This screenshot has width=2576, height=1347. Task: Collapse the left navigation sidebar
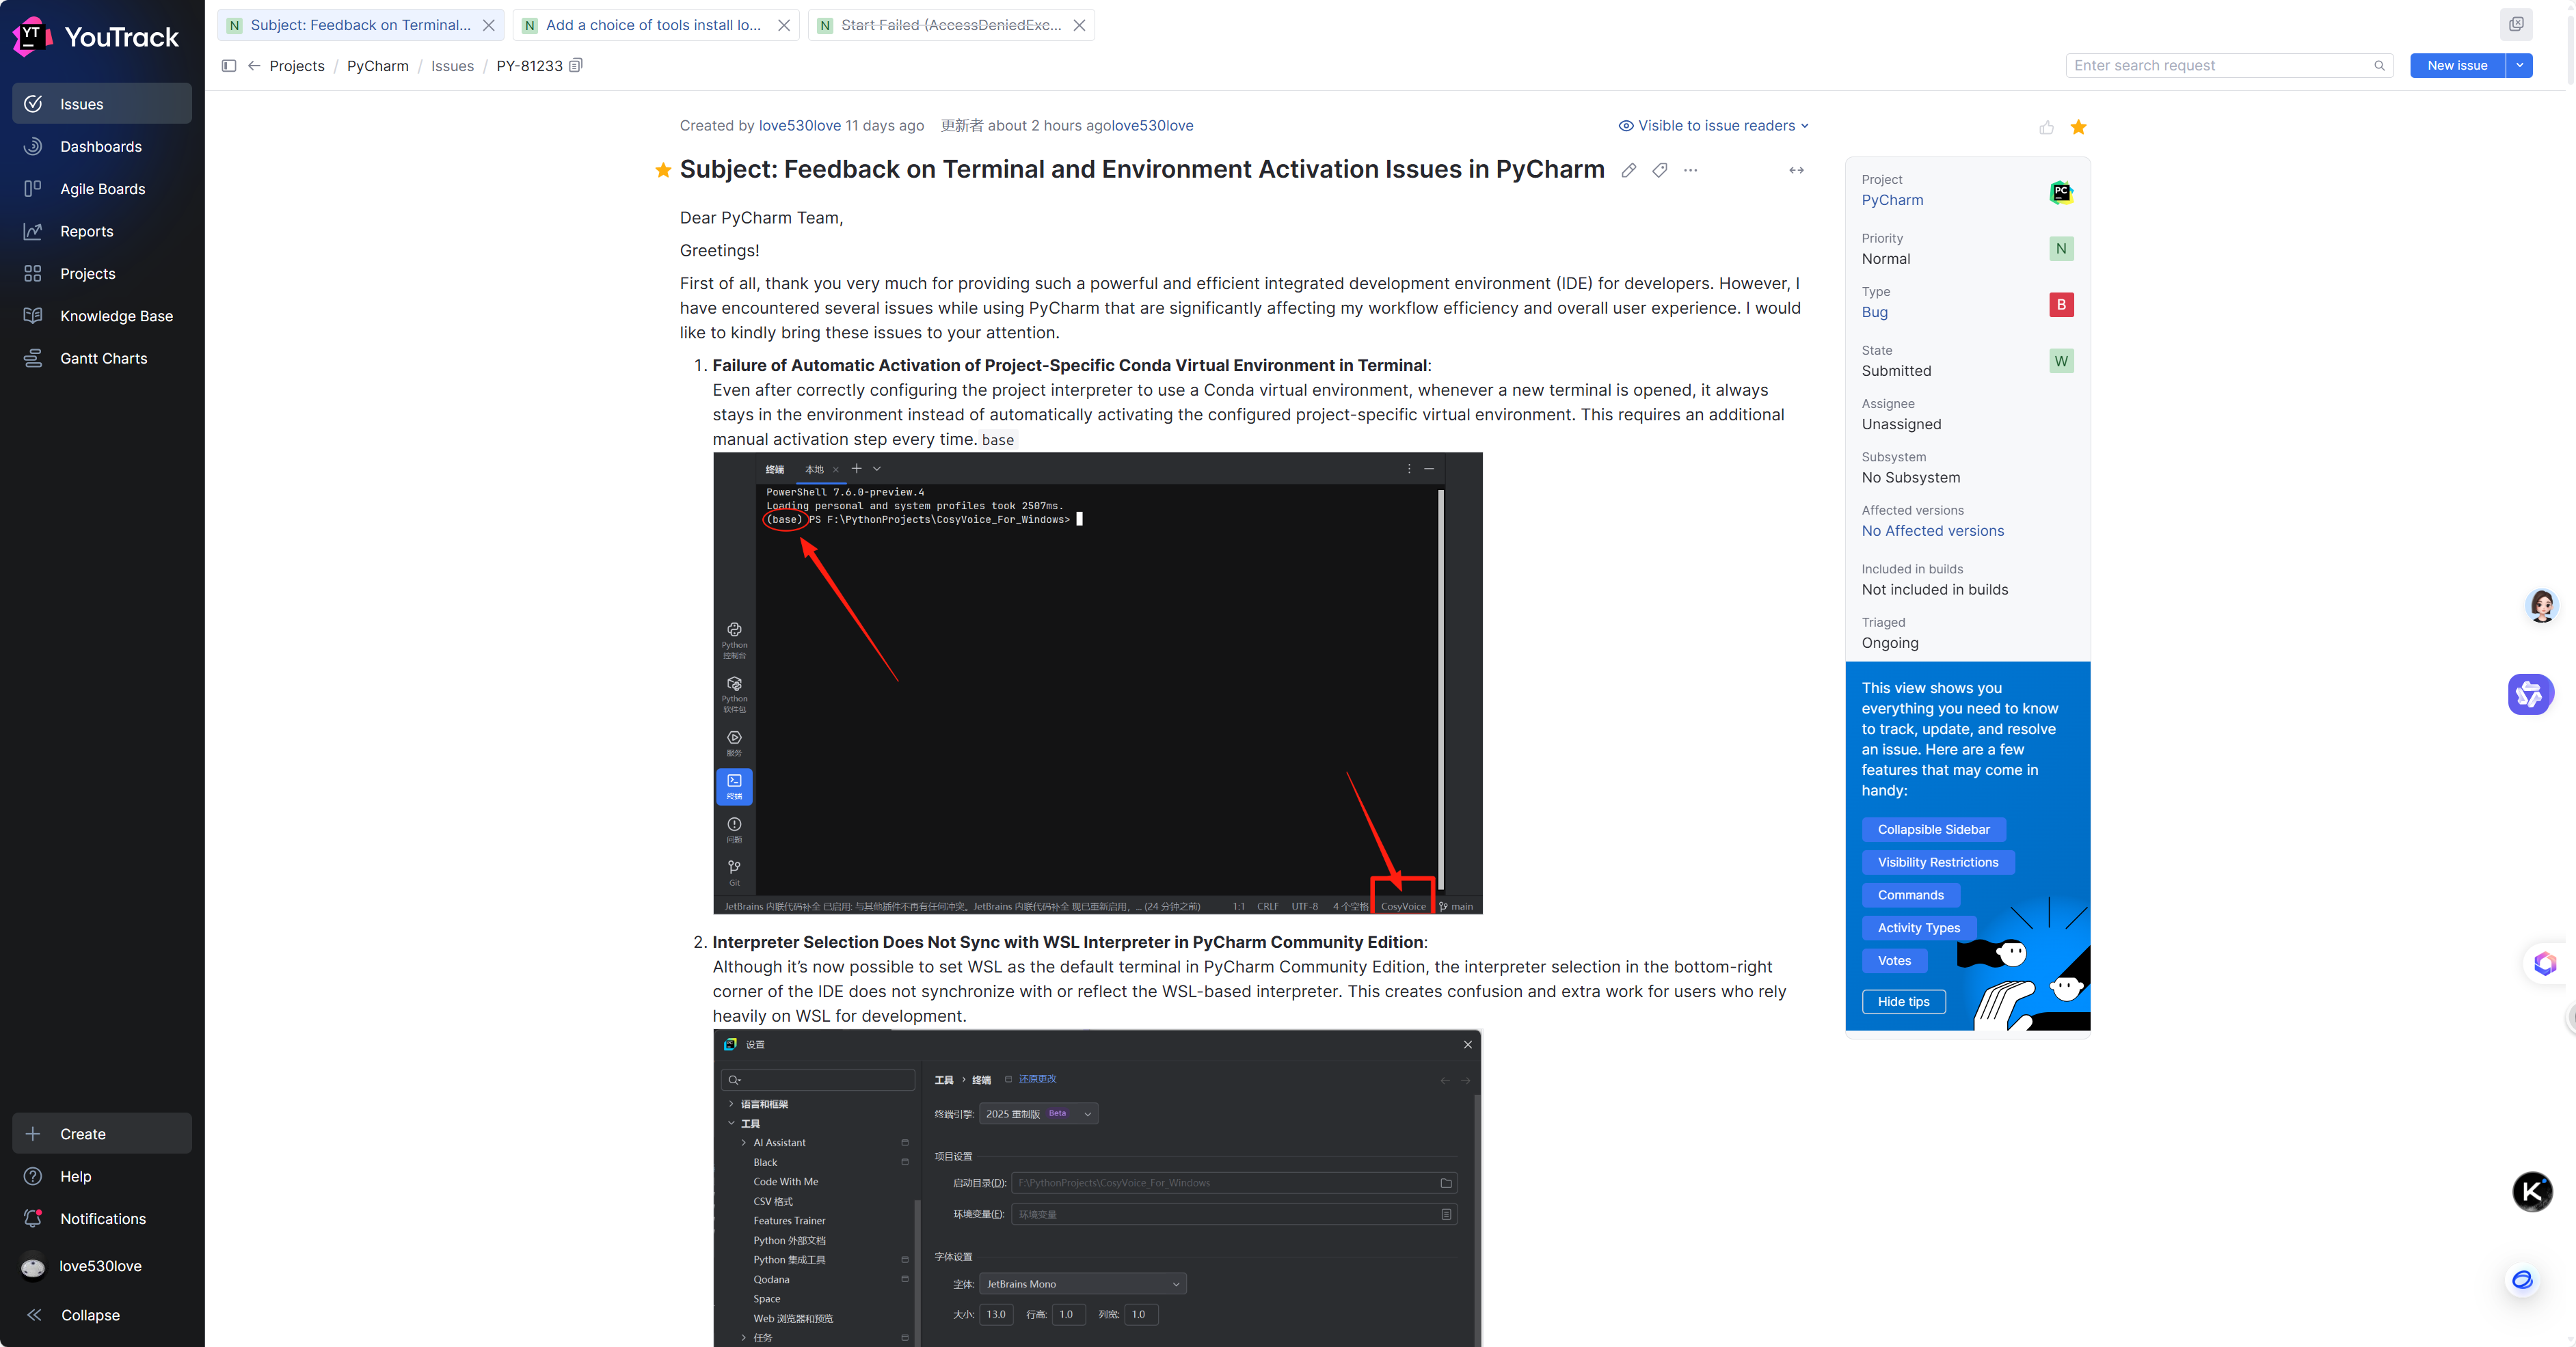point(90,1315)
